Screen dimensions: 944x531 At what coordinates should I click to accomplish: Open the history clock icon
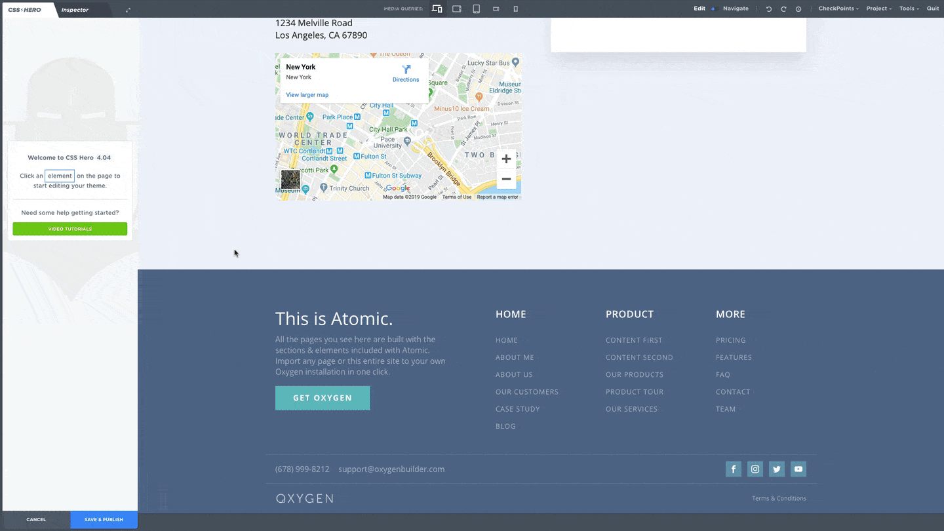click(x=798, y=9)
